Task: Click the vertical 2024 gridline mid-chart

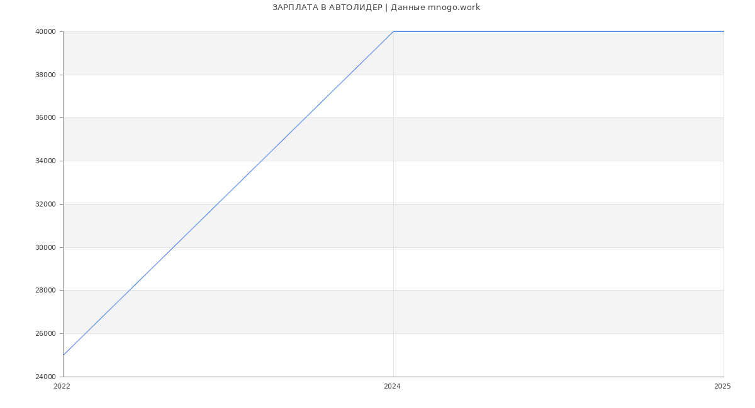Action: click(x=393, y=204)
